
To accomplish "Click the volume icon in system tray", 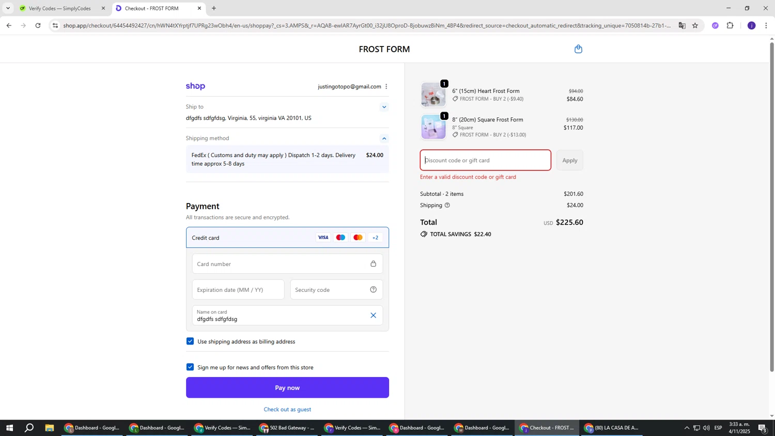I will coord(706,428).
